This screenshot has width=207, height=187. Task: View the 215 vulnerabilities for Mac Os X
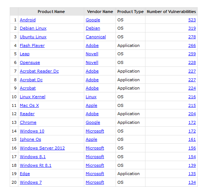[192, 105]
